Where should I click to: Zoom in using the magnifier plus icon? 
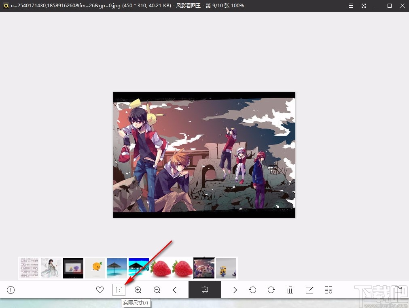pos(138,290)
